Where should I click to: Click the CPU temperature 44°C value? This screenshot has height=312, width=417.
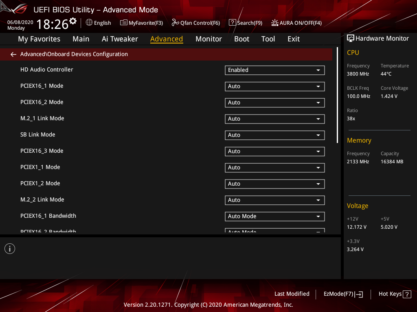pyautogui.click(x=386, y=74)
